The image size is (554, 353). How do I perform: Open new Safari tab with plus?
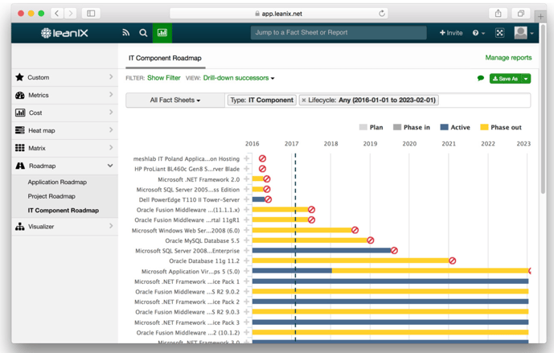540,16
